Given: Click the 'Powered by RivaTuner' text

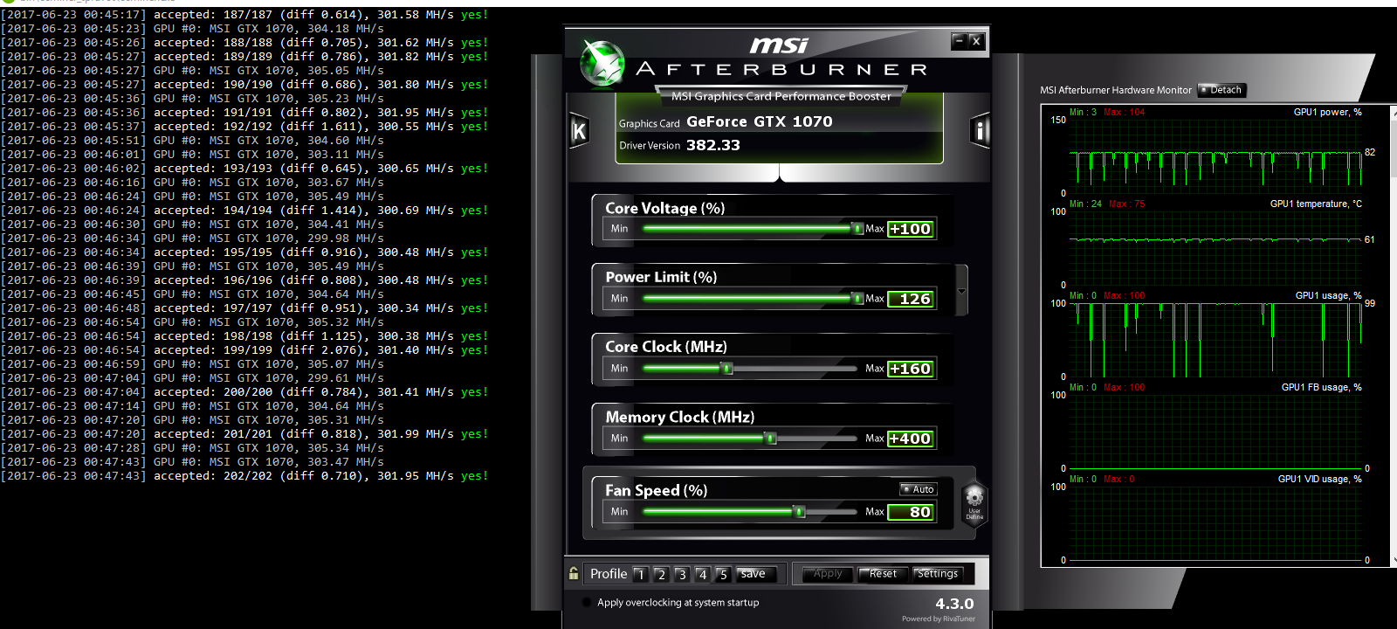Looking at the screenshot, I should 939,619.
